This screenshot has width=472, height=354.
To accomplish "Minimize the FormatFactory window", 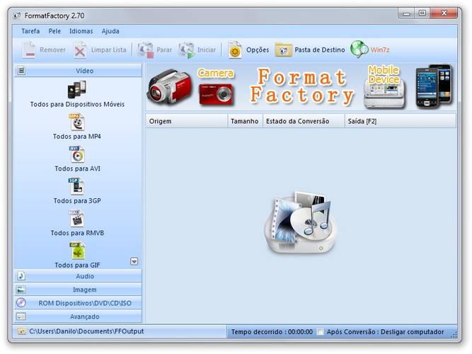I will pos(406,13).
